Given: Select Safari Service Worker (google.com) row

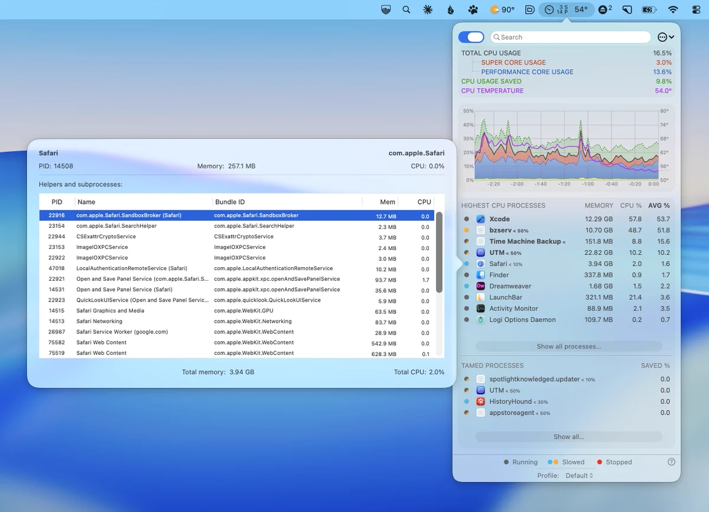Looking at the screenshot, I should click(x=236, y=332).
